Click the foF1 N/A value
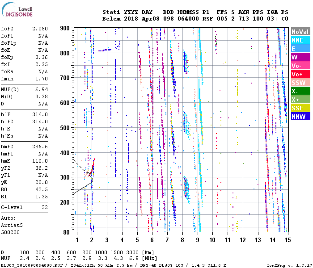The height and width of the screenshot is (268, 313). pyautogui.click(x=43, y=36)
